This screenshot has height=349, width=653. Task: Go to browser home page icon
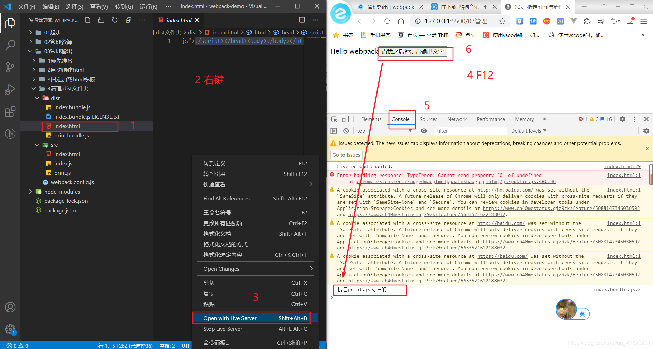[x=401, y=21]
